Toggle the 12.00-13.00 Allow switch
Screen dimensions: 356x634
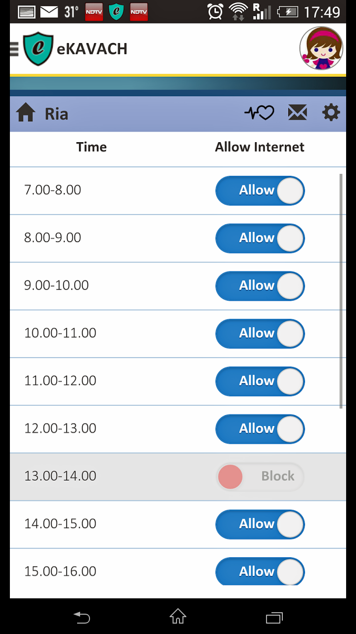(260, 429)
